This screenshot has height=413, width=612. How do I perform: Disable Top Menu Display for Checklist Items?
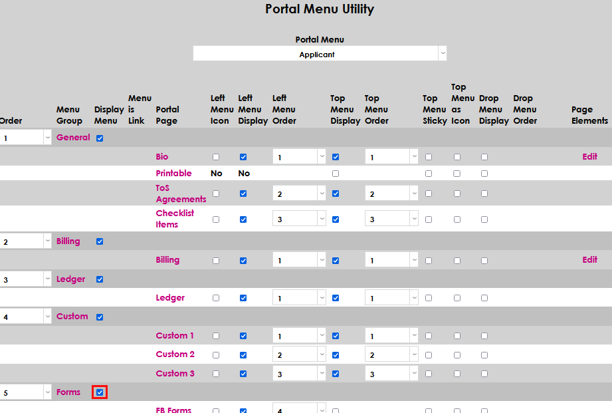[336, 218]
